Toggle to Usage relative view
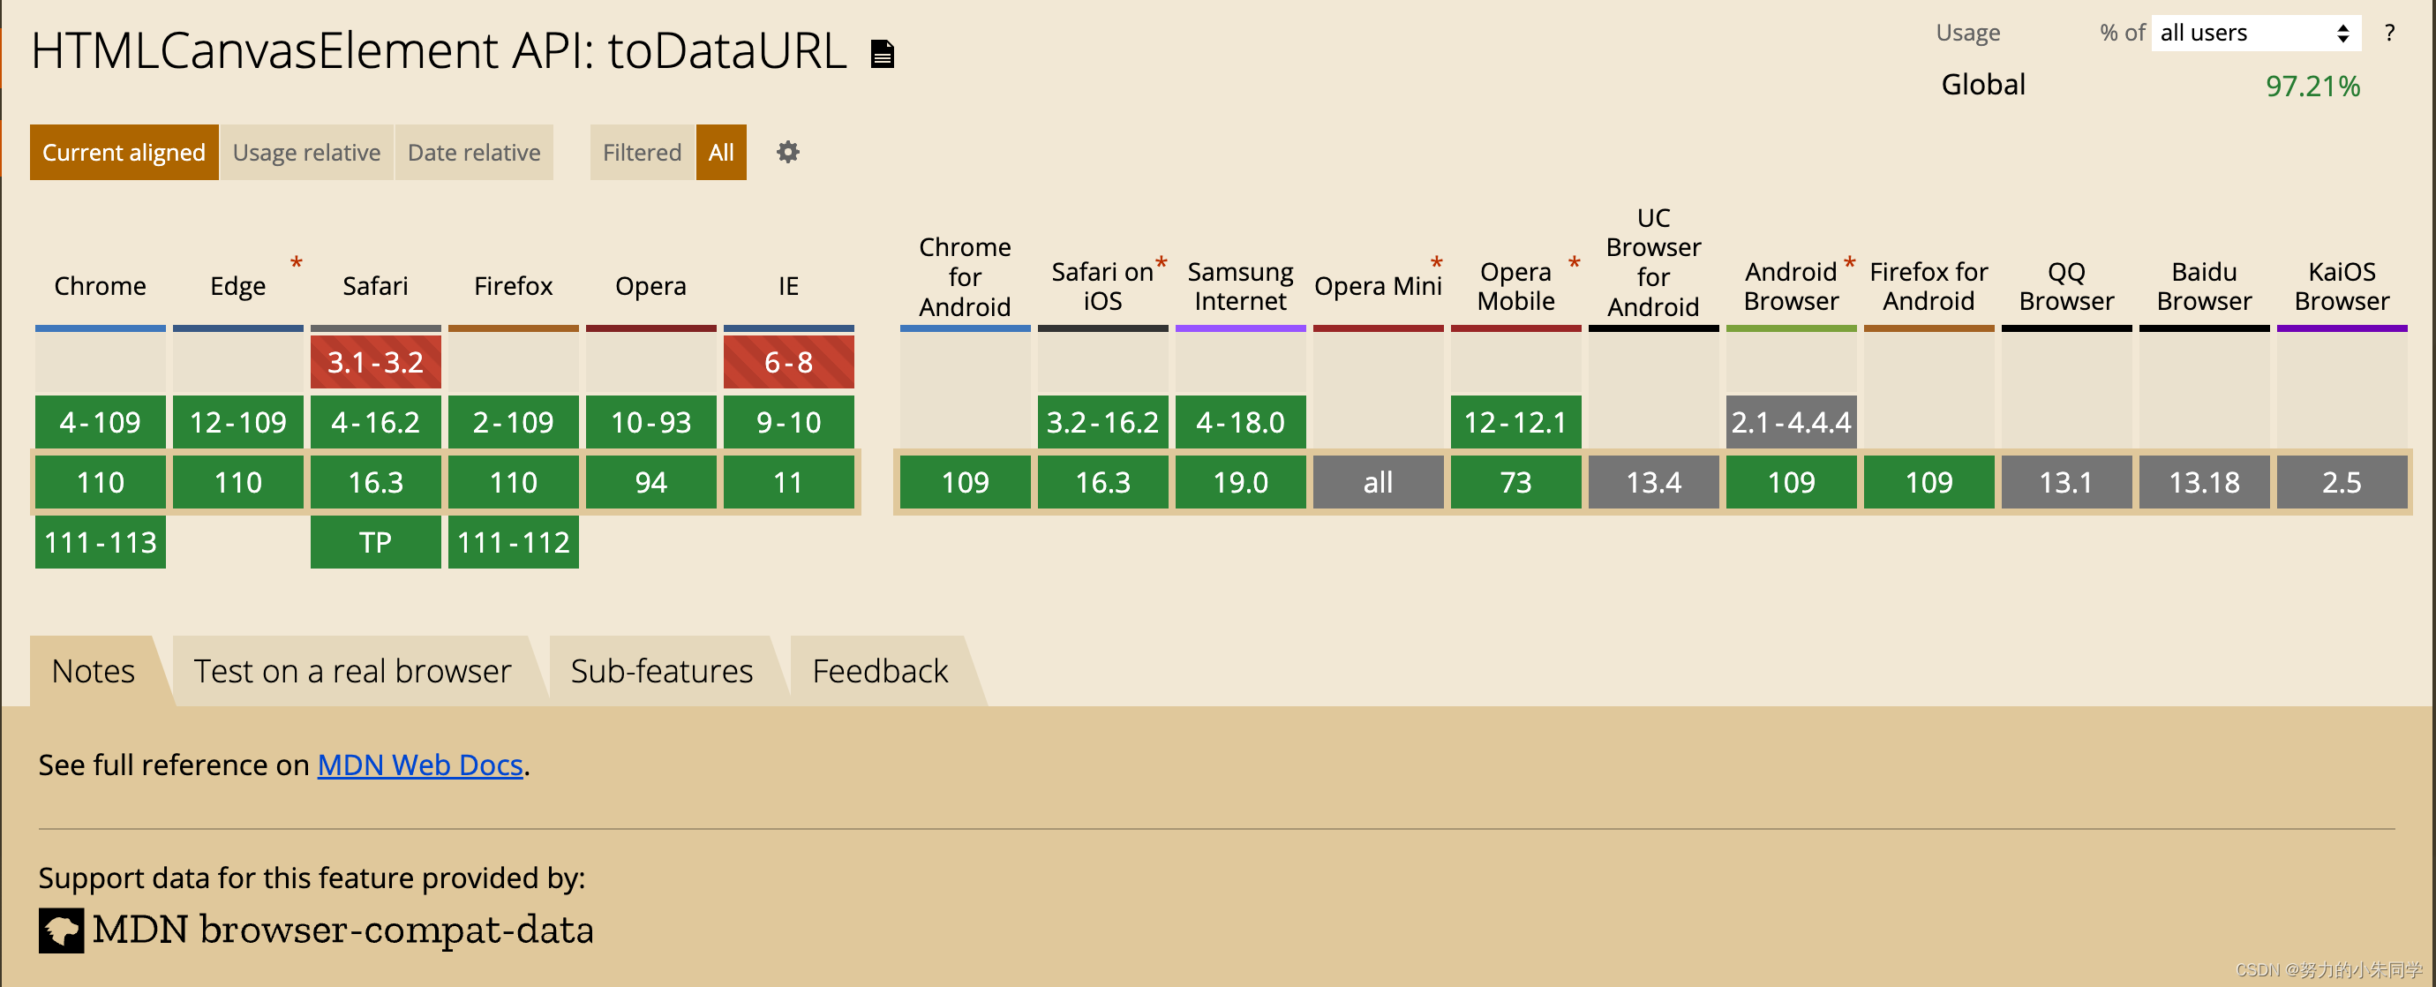 click(x=306, y=151)
